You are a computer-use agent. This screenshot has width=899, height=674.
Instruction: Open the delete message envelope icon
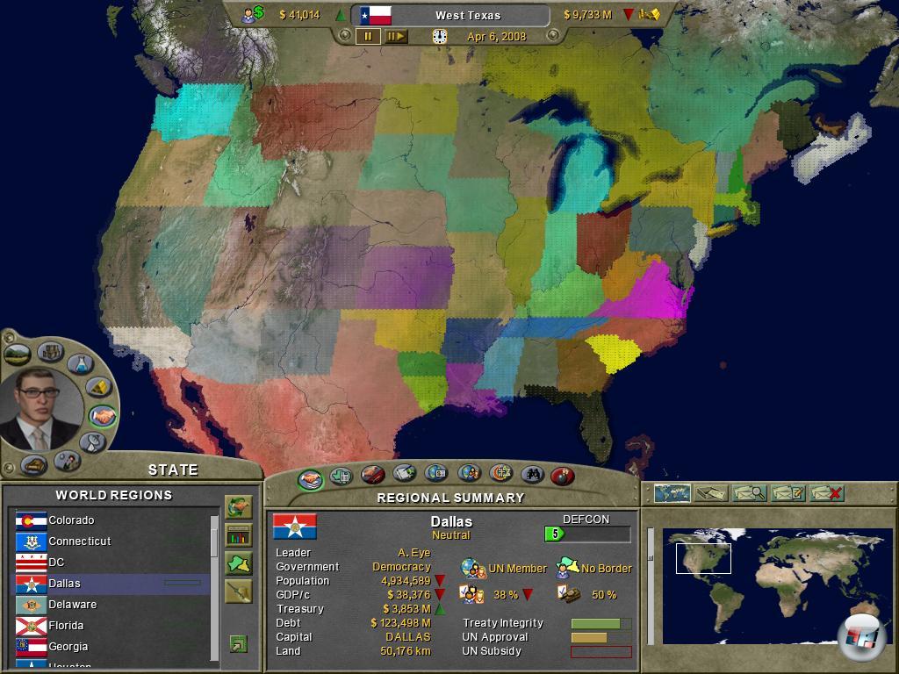tap(826, 493)
